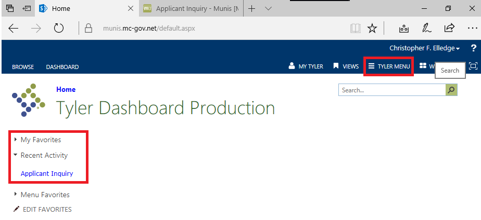
Task: Toggle the focus on content fullscreen icon
Action: pyautogui.click(x=473, y=66)
